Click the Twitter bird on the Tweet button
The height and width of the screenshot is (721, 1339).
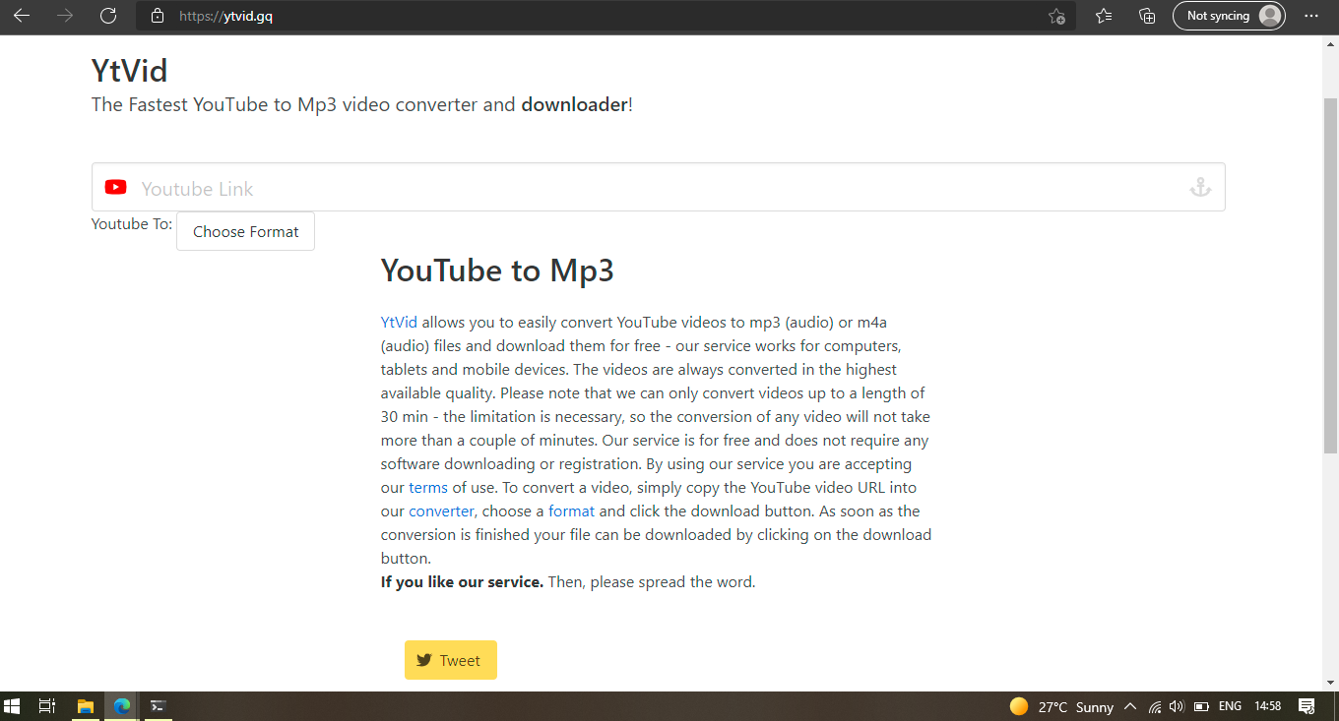pos(424,659)
